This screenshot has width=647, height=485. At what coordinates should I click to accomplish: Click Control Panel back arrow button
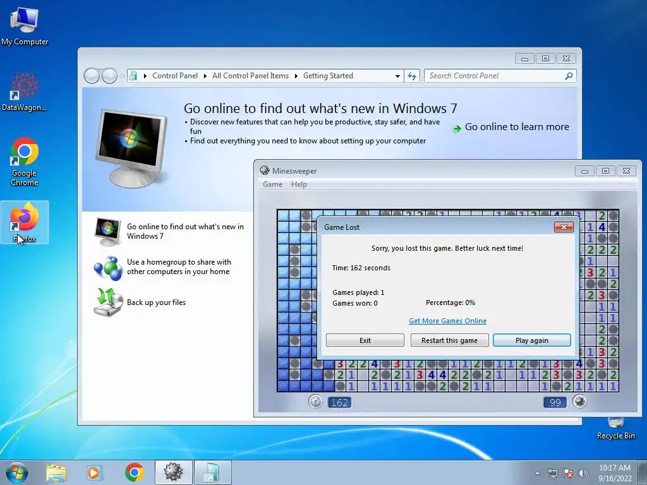[x=92, y=76]
